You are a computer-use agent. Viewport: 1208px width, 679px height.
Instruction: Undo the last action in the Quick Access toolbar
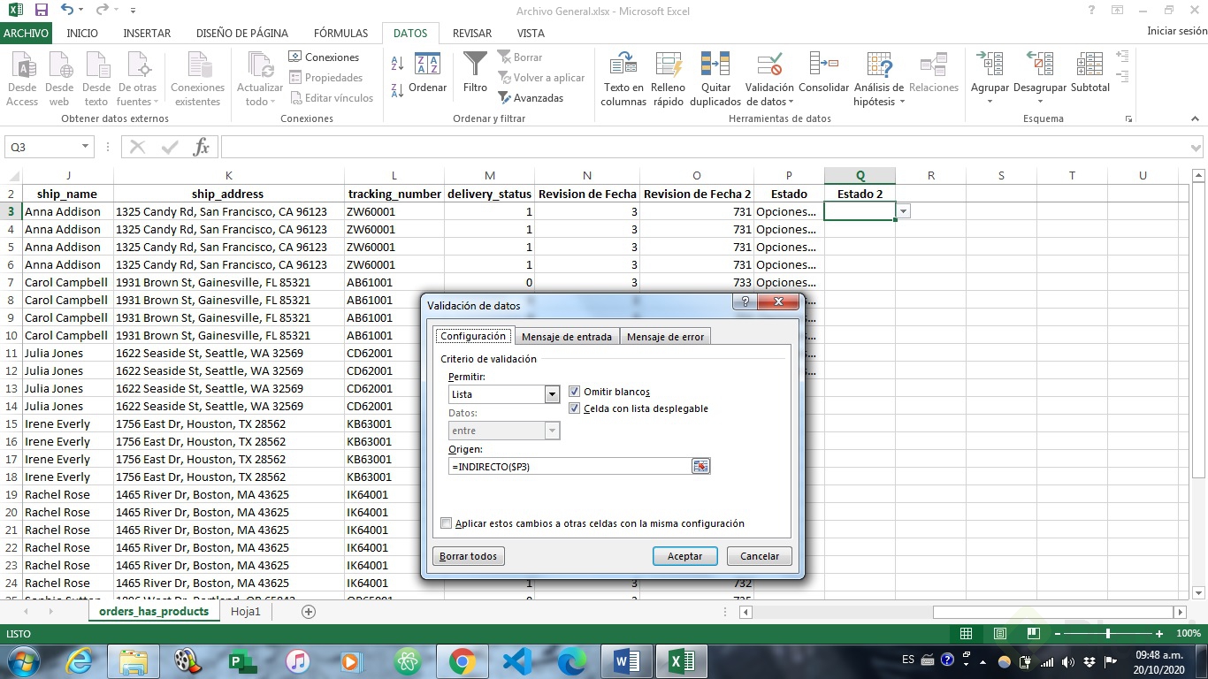[x=67, y=11]
